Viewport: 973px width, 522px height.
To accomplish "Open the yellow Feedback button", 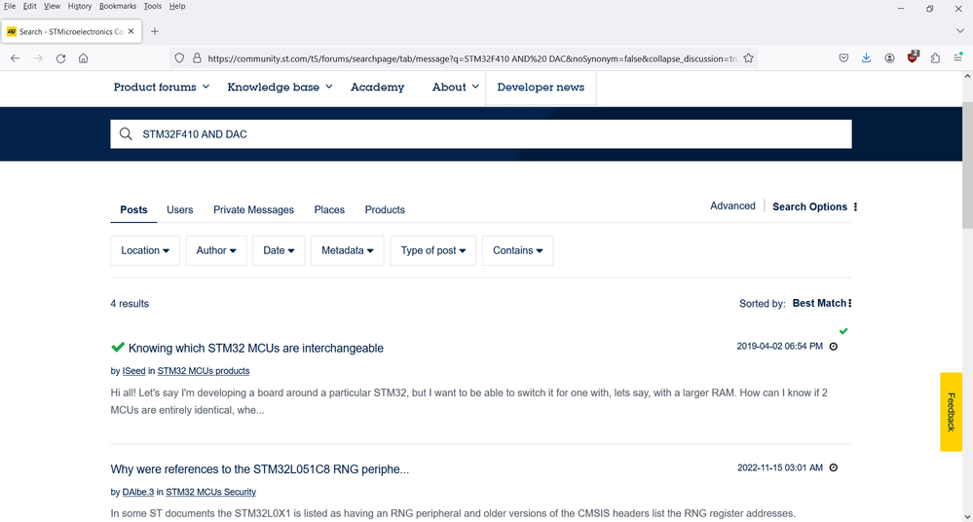I will coord(951,412).
